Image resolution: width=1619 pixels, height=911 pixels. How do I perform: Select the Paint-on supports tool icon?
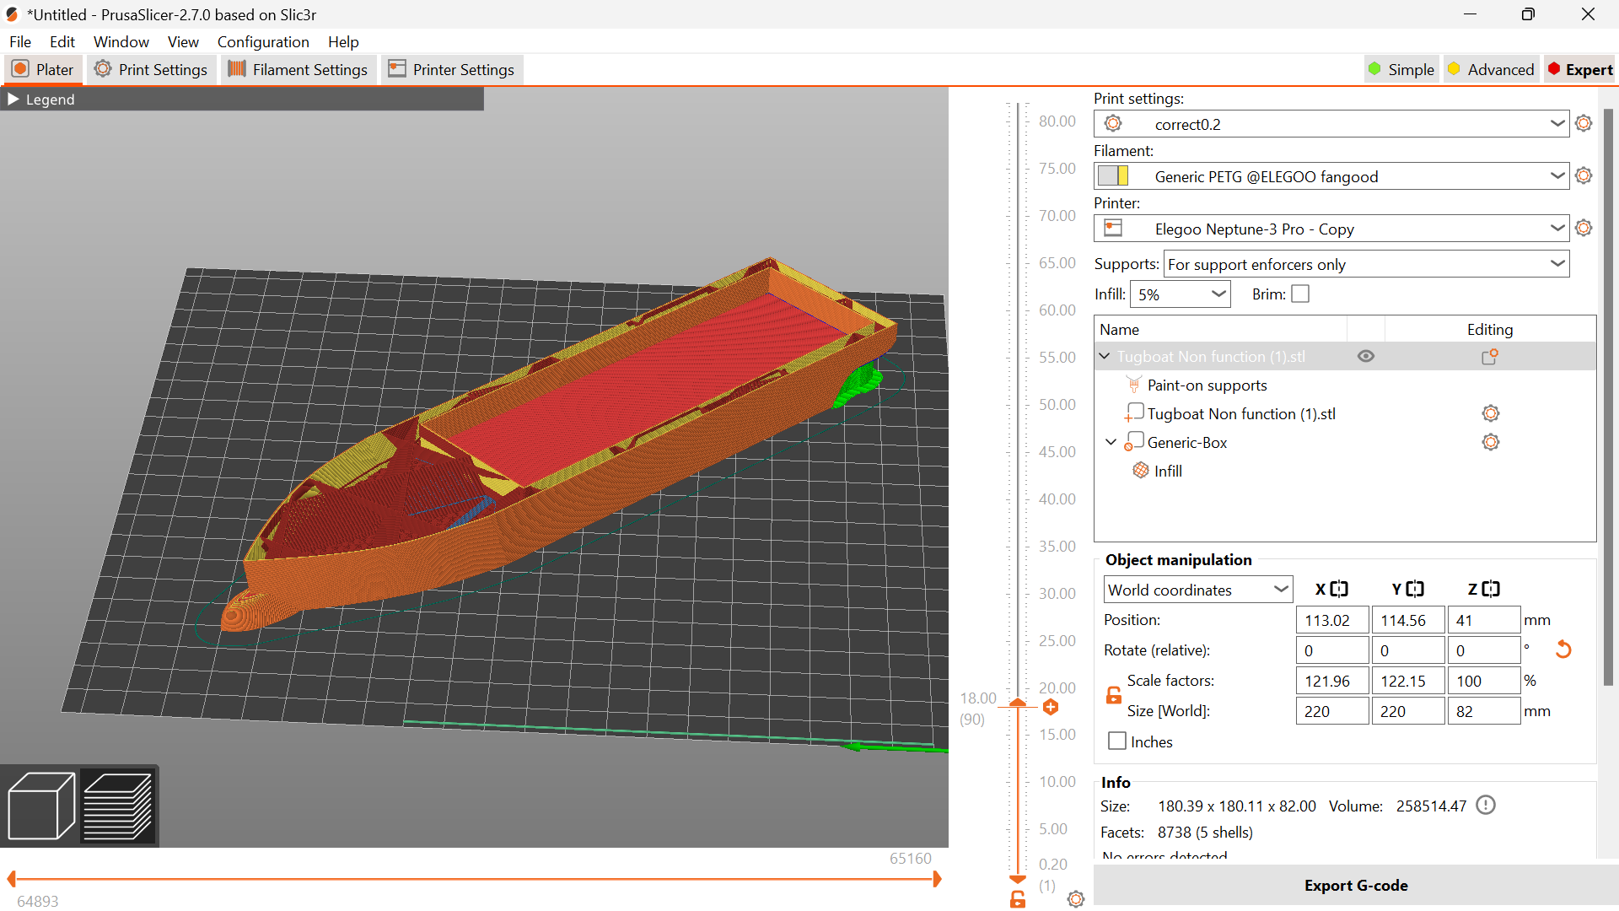point(1135,385)
